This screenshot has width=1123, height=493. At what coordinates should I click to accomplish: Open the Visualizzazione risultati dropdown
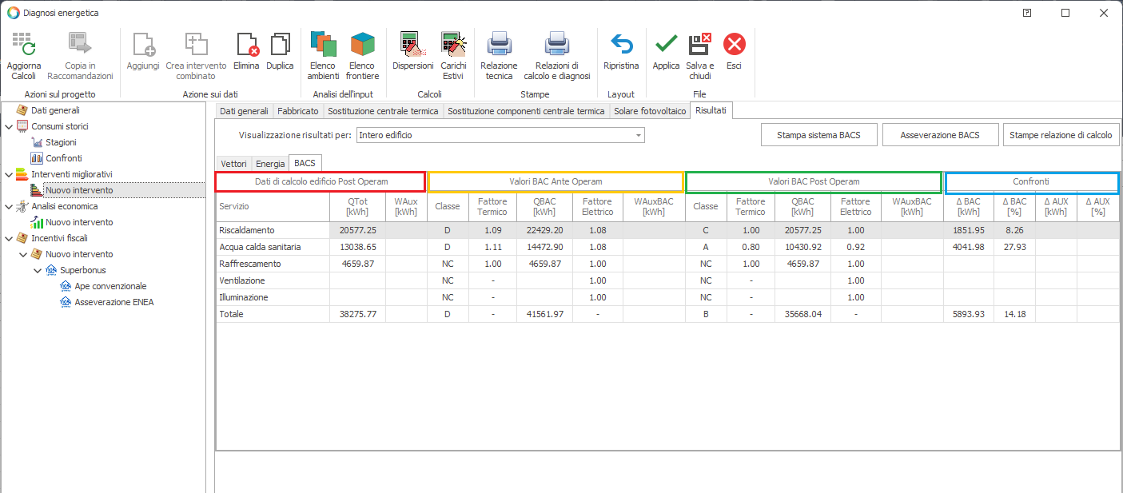click(638, 136)
